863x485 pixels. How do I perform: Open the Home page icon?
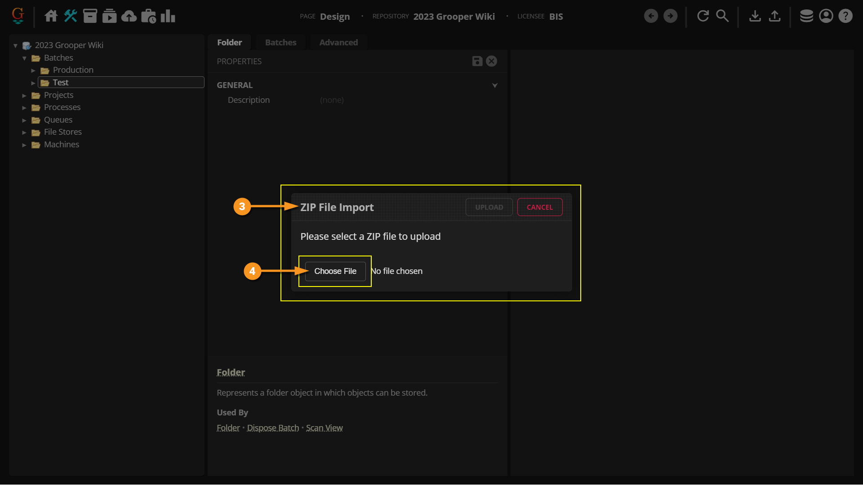pyautogui.click(x=51, y=16)
